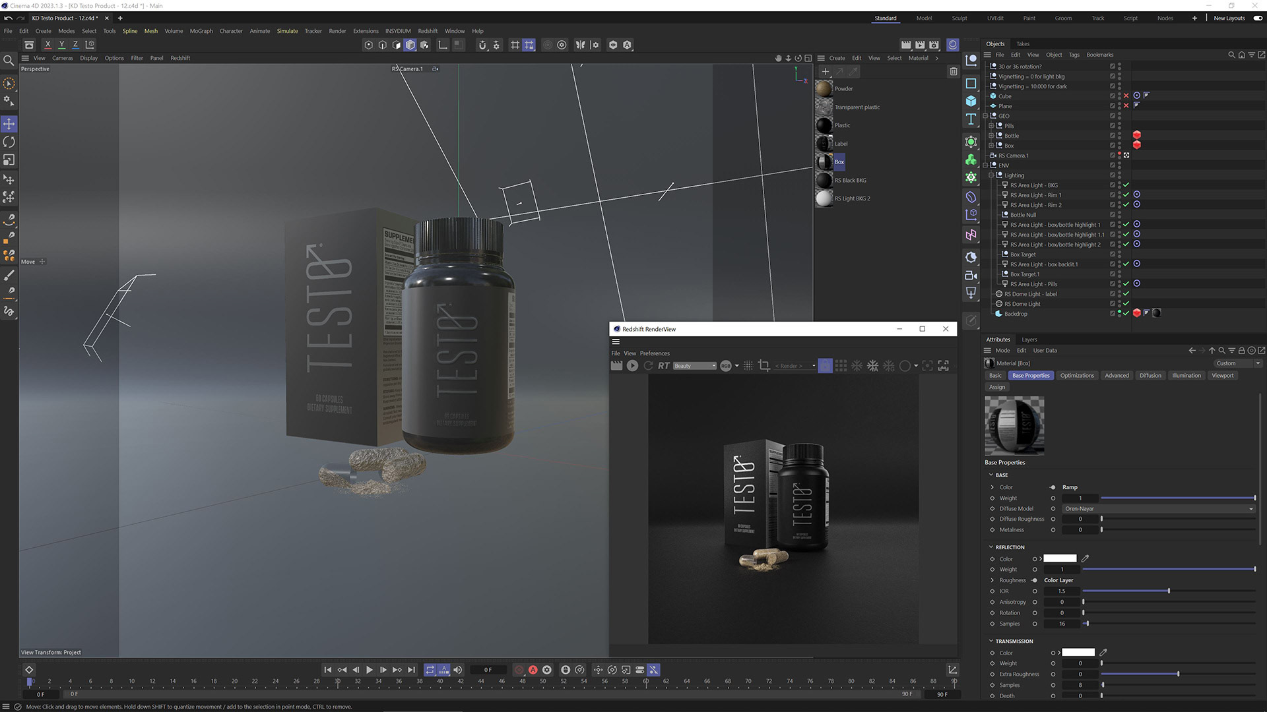Go to start of the timeline
This screenshot has height=712, width=1267.
tap(328, 670)
